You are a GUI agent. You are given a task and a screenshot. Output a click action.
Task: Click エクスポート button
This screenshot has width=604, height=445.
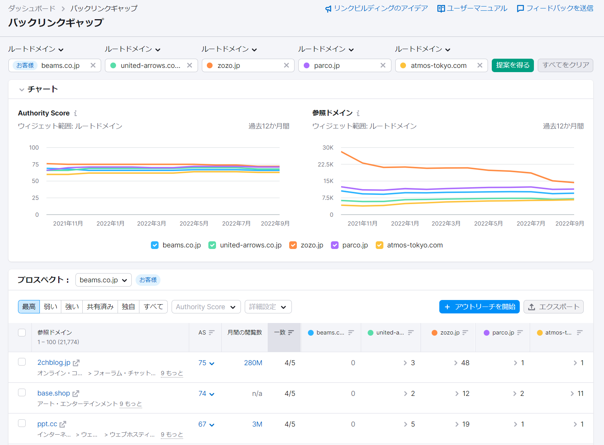[x=553, y=307]
